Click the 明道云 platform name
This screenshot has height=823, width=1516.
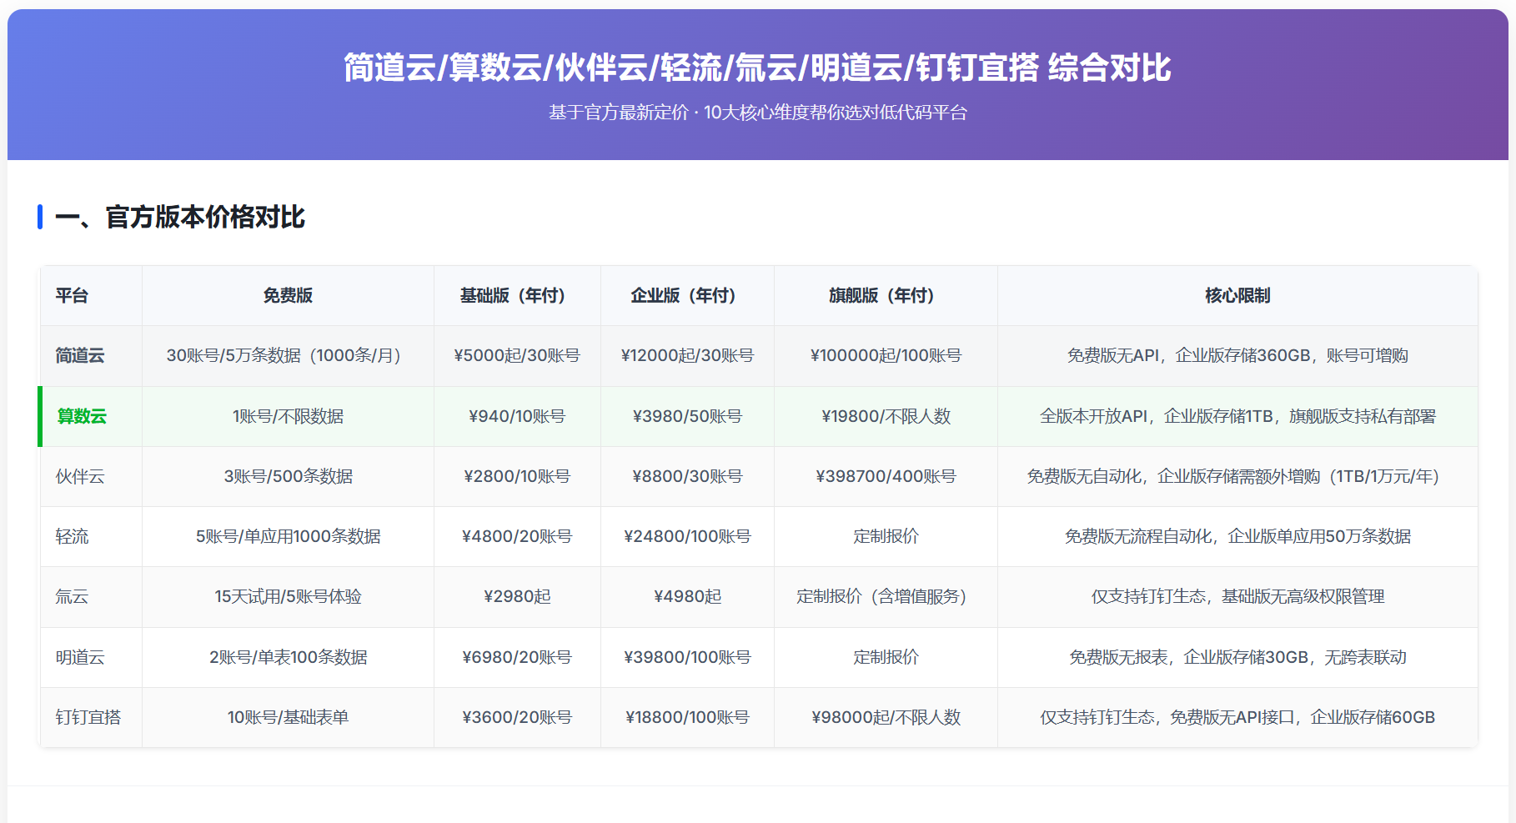point(80,658)
